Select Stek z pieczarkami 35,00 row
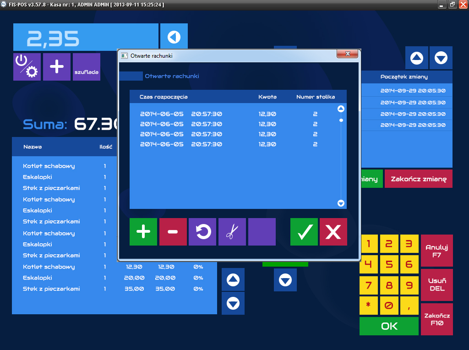The height and width of the screenshot is (350, 469). [x=114, y=289]
